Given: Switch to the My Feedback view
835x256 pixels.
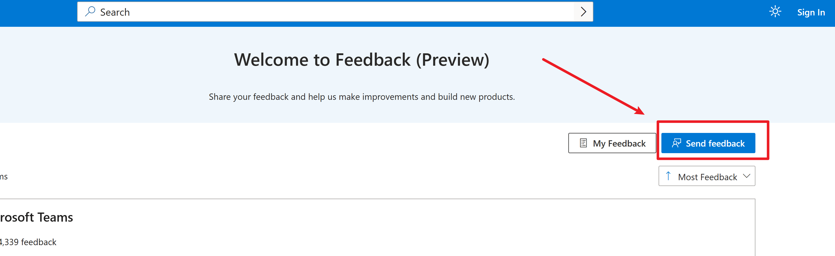Looking at the screenshot, I should point(612,143).
